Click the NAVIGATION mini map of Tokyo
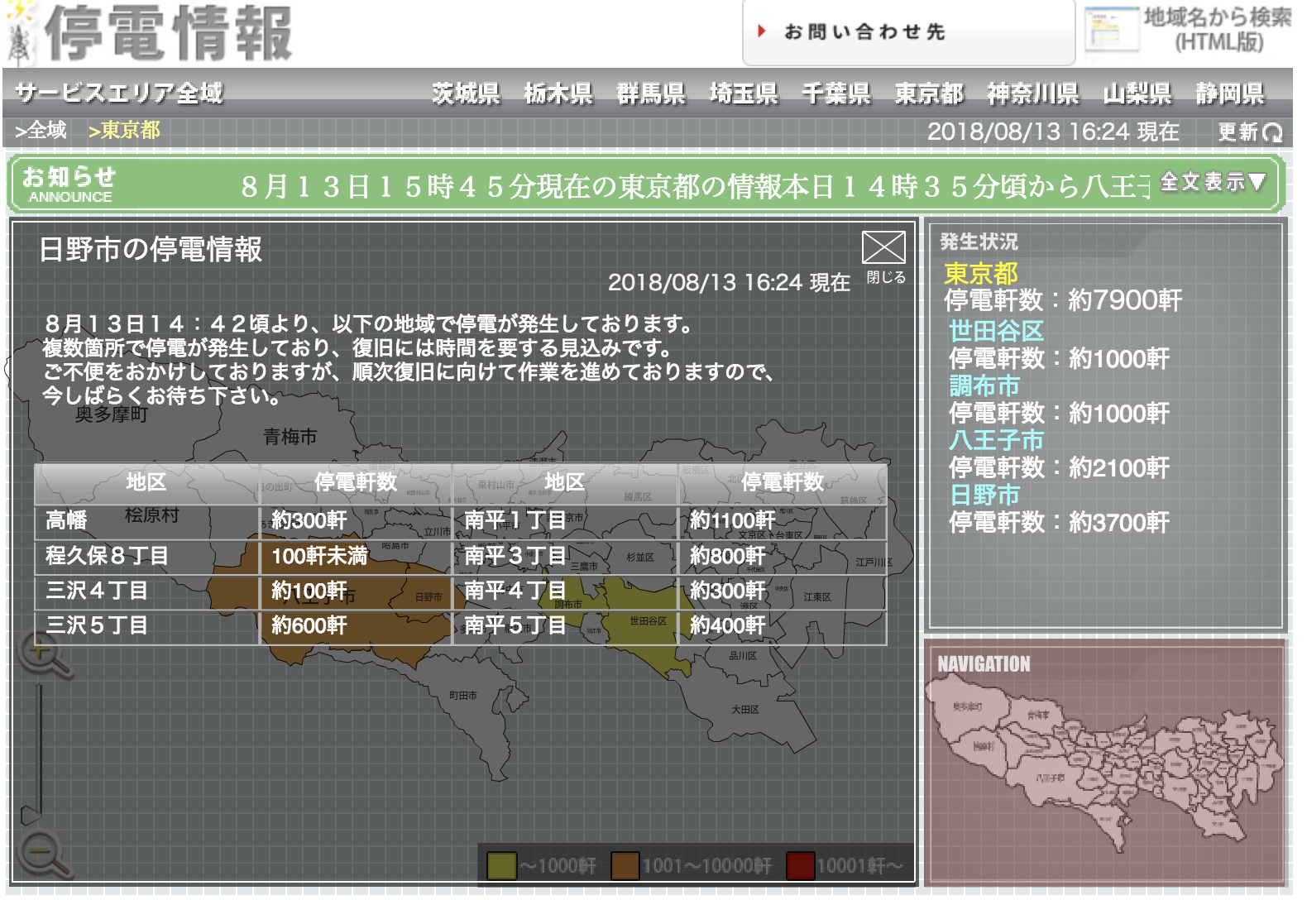 click(1105, 763)
